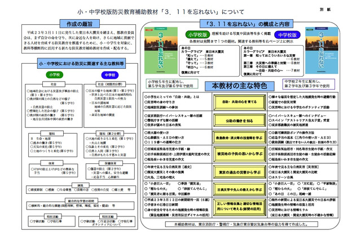
Task: Click ○東京消防庁ハイパーレスキュー隊の活躍 item
Action: (x=173, y=115)
